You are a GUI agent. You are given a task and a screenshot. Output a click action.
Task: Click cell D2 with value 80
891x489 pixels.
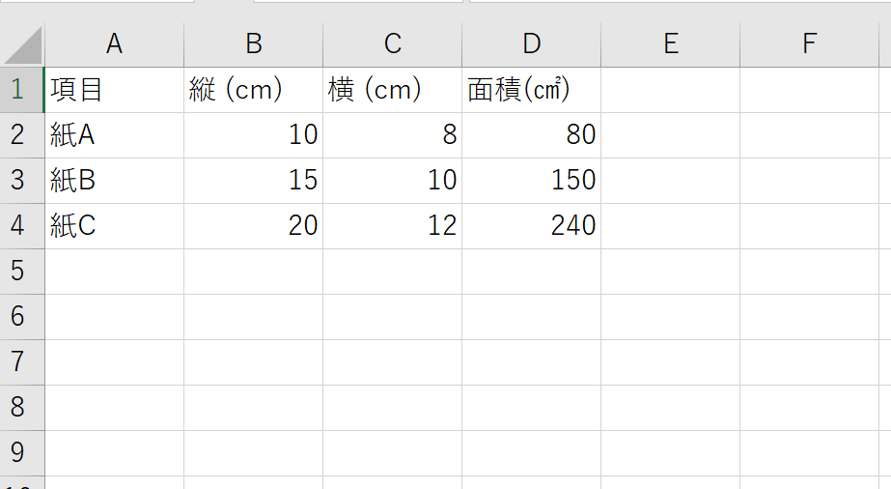coord(531,135)
